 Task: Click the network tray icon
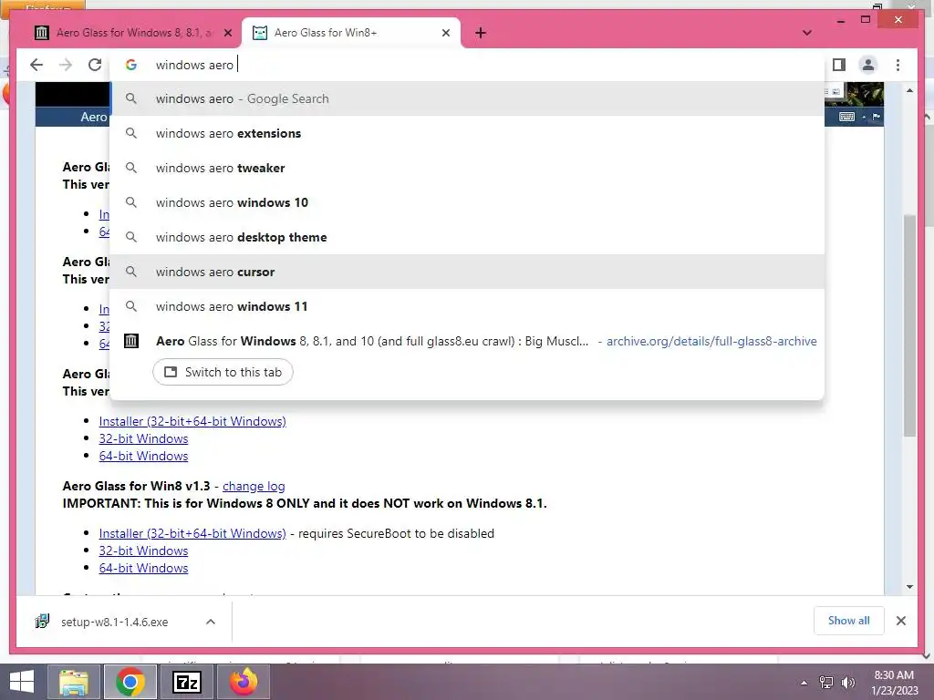point(826,683)
